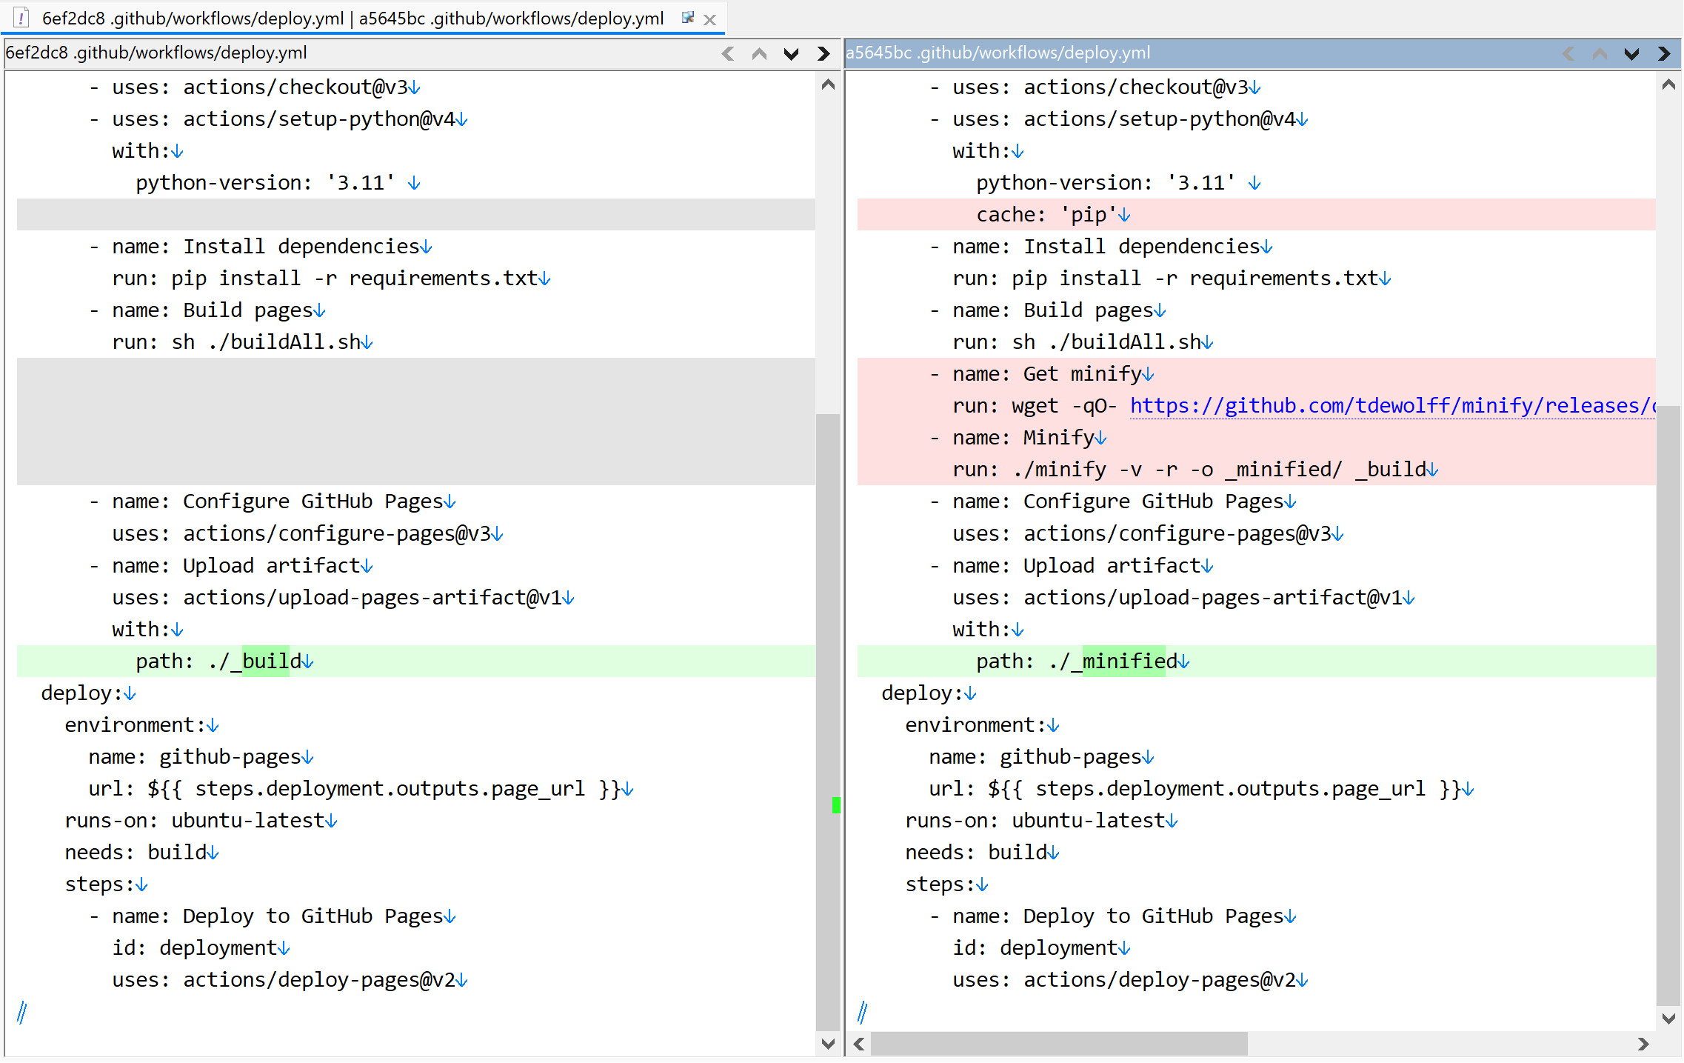Click the document icon on the deploy.yml tab
The image size is (1684, 1063).
(22, 18)
